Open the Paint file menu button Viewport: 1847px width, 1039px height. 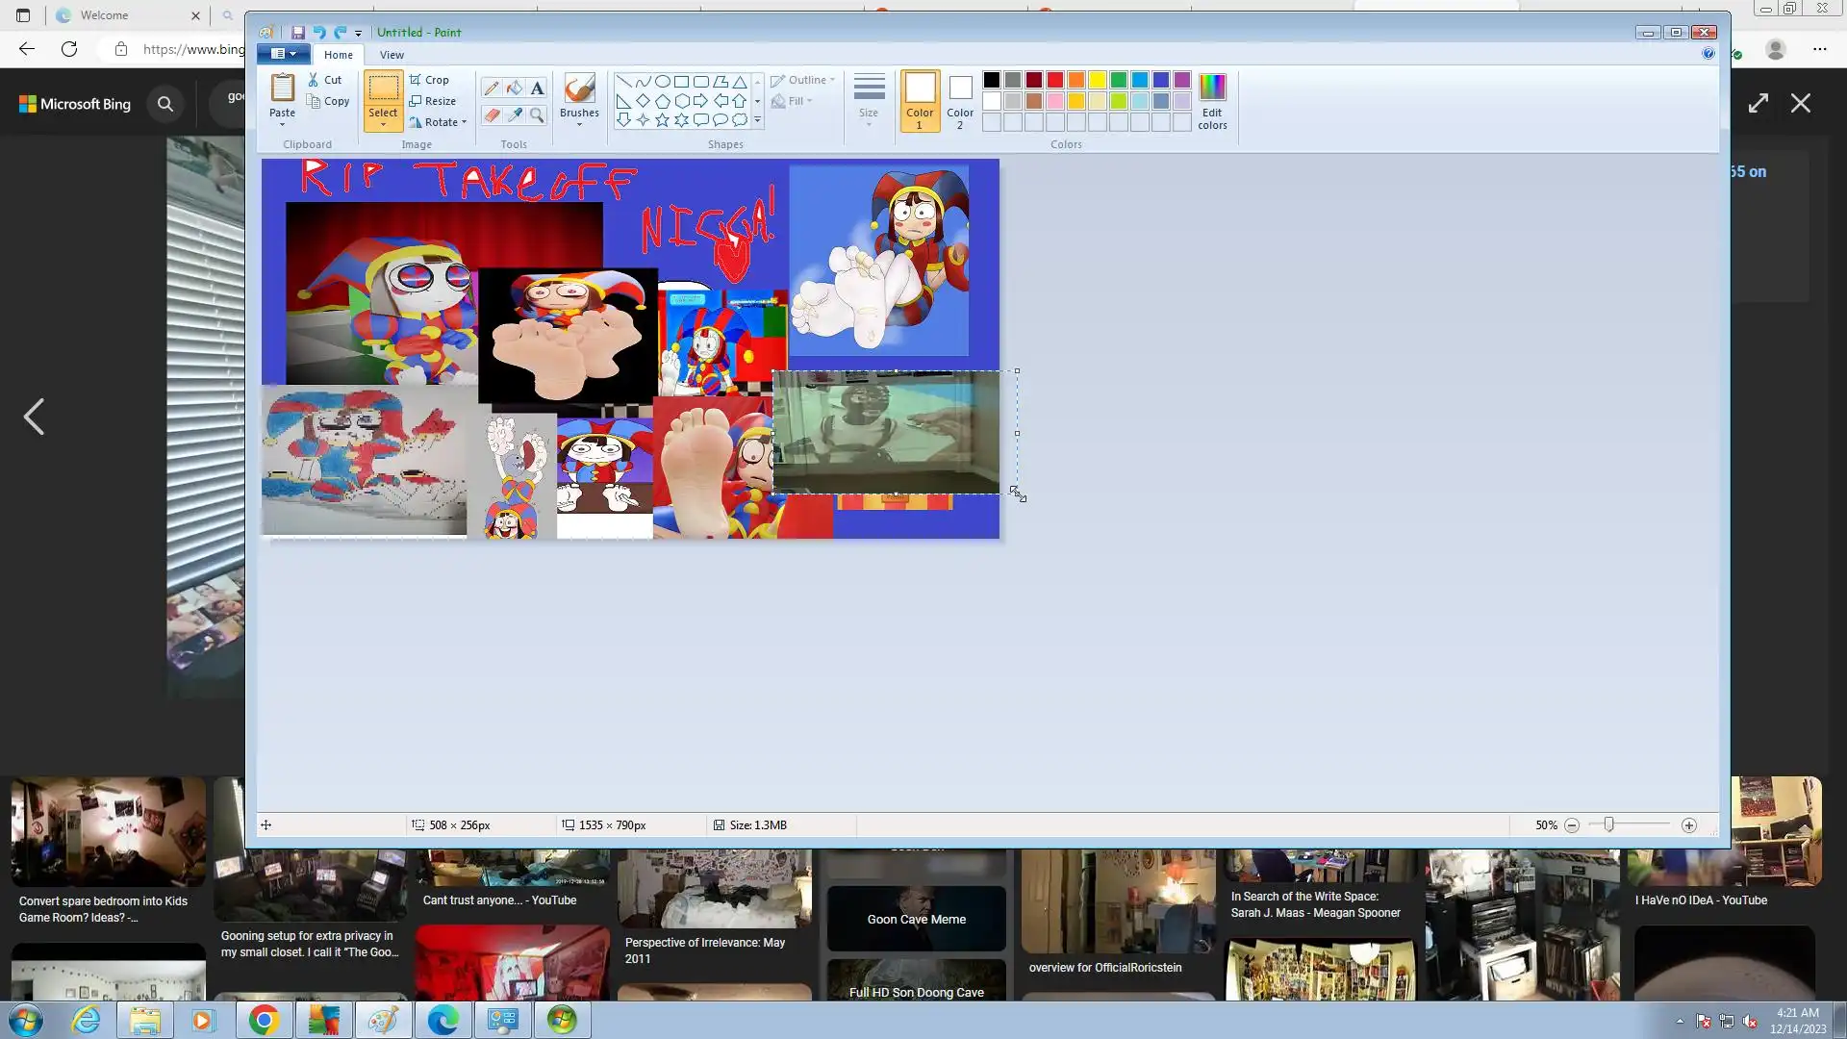[283, 54]
